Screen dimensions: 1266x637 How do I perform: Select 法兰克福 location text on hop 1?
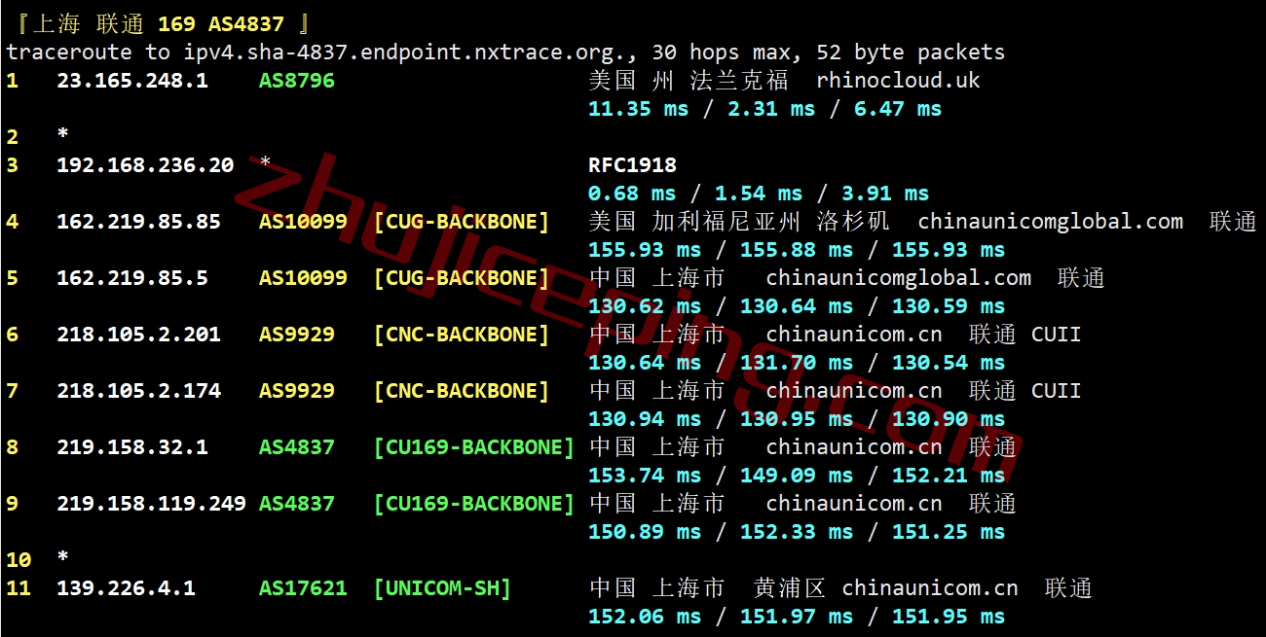click(x=739, y=81)
